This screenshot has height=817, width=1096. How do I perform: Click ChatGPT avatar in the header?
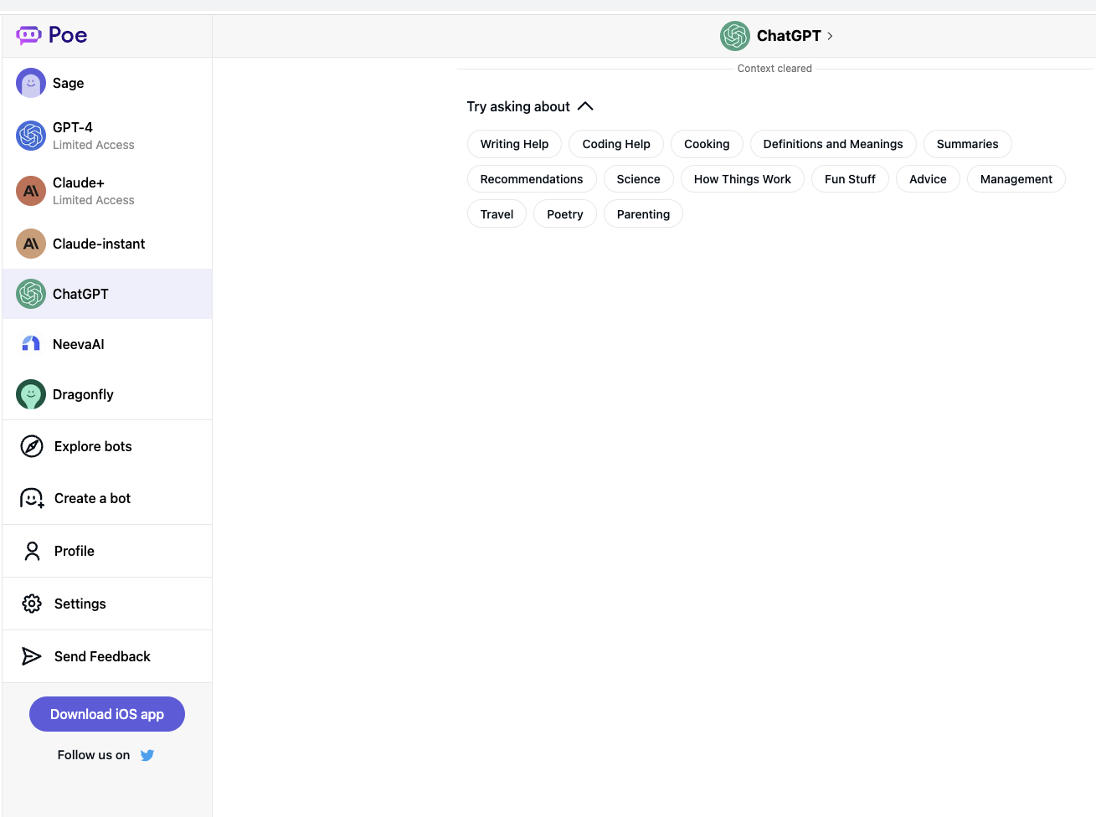click(735, 36)
